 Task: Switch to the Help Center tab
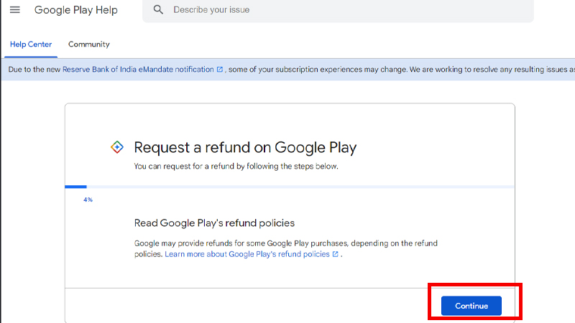click(31, 45)
